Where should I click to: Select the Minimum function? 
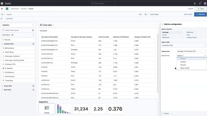(x=190, y=32)
